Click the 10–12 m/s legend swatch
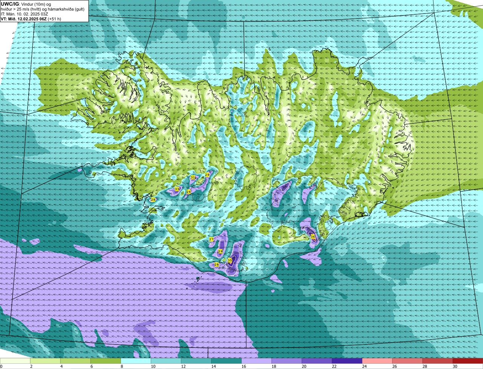 [x=166, y=361]
